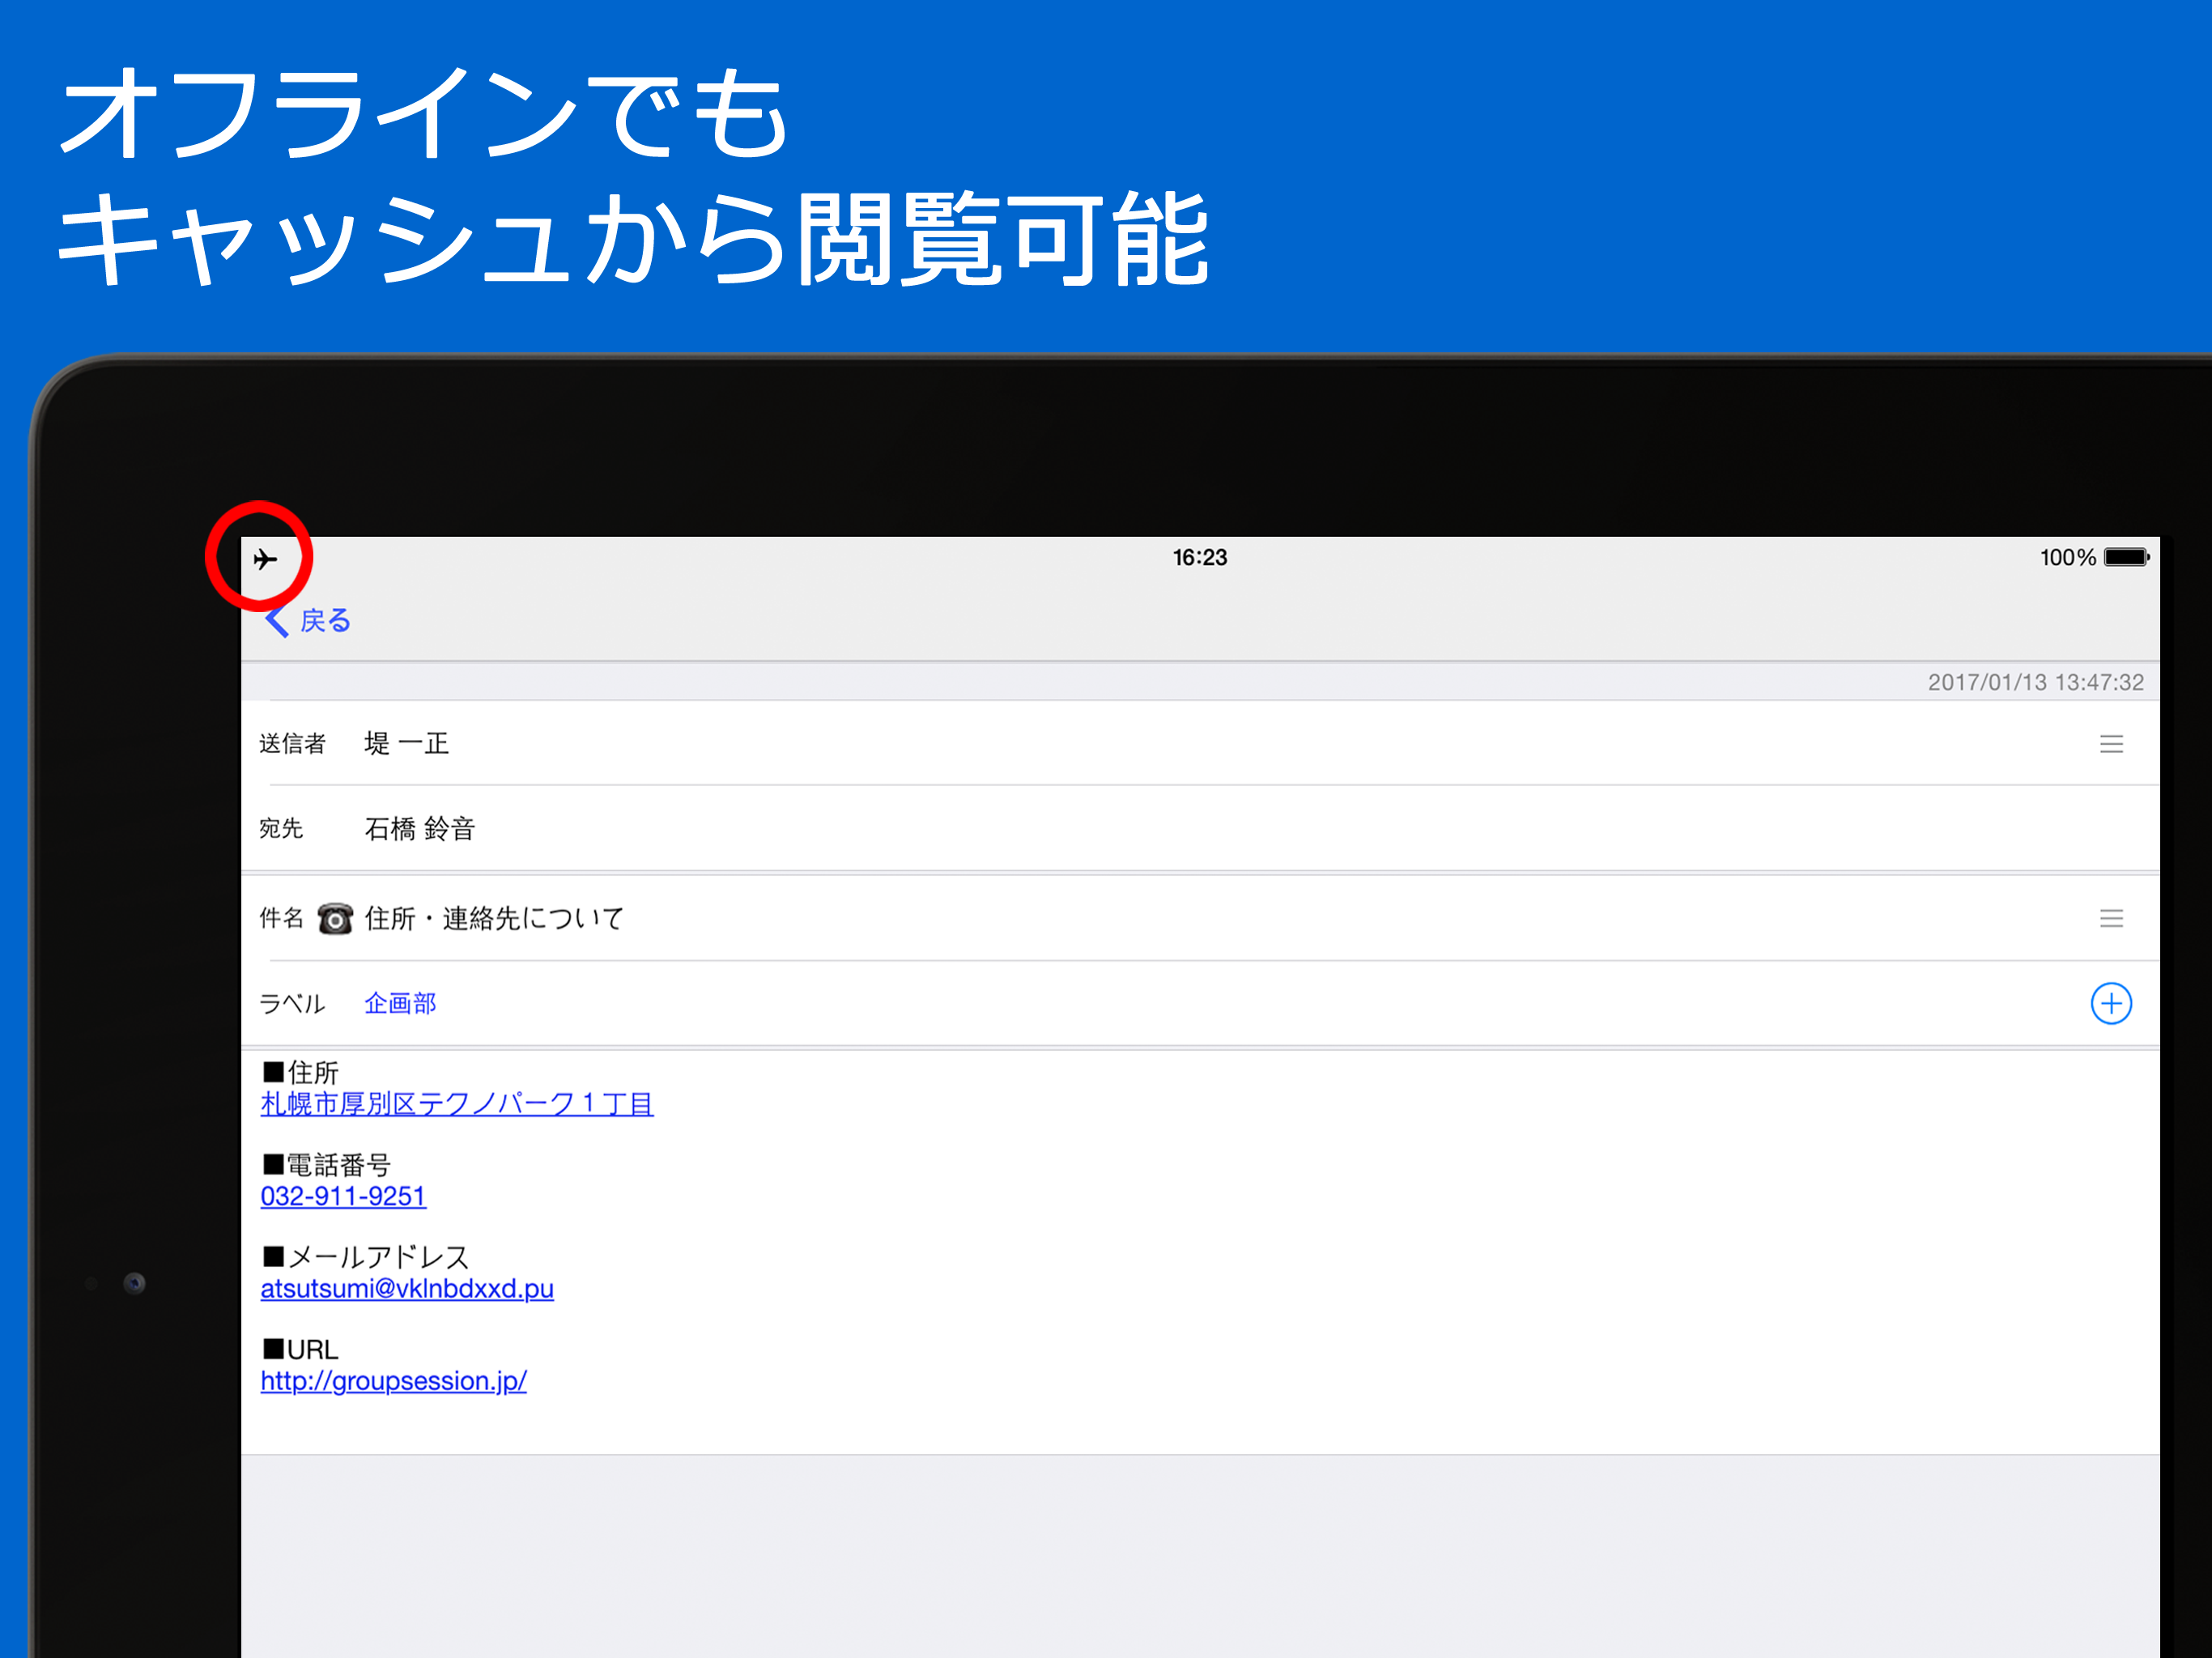Viewport: 2212px width, 1658px height.
Task: Open the menu icon on 送信者 row
Action: pos(2111,744)
